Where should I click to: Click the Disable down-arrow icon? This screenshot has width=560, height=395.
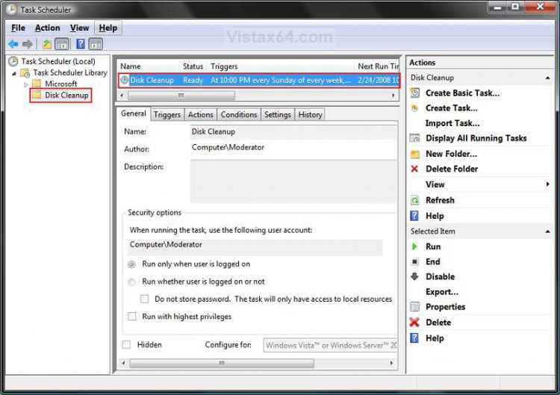pyautogui.click(x=414, y=276)
